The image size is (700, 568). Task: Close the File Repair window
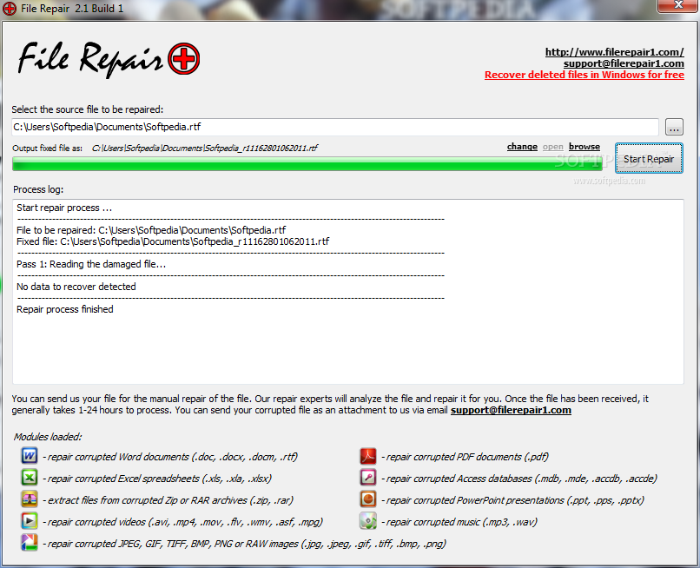click(x=678, y=5)
